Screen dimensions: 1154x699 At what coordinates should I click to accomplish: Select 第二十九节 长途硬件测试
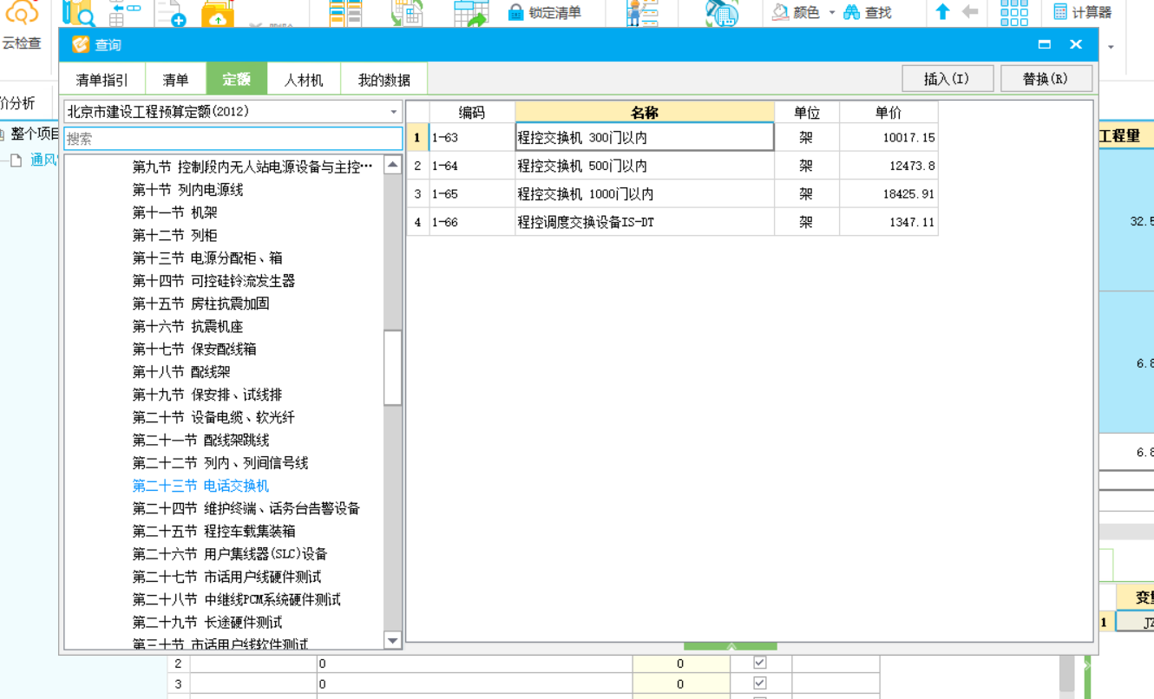pos(207,622)
